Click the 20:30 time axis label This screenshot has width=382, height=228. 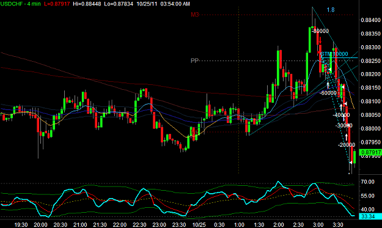click(x=60, y=224)
